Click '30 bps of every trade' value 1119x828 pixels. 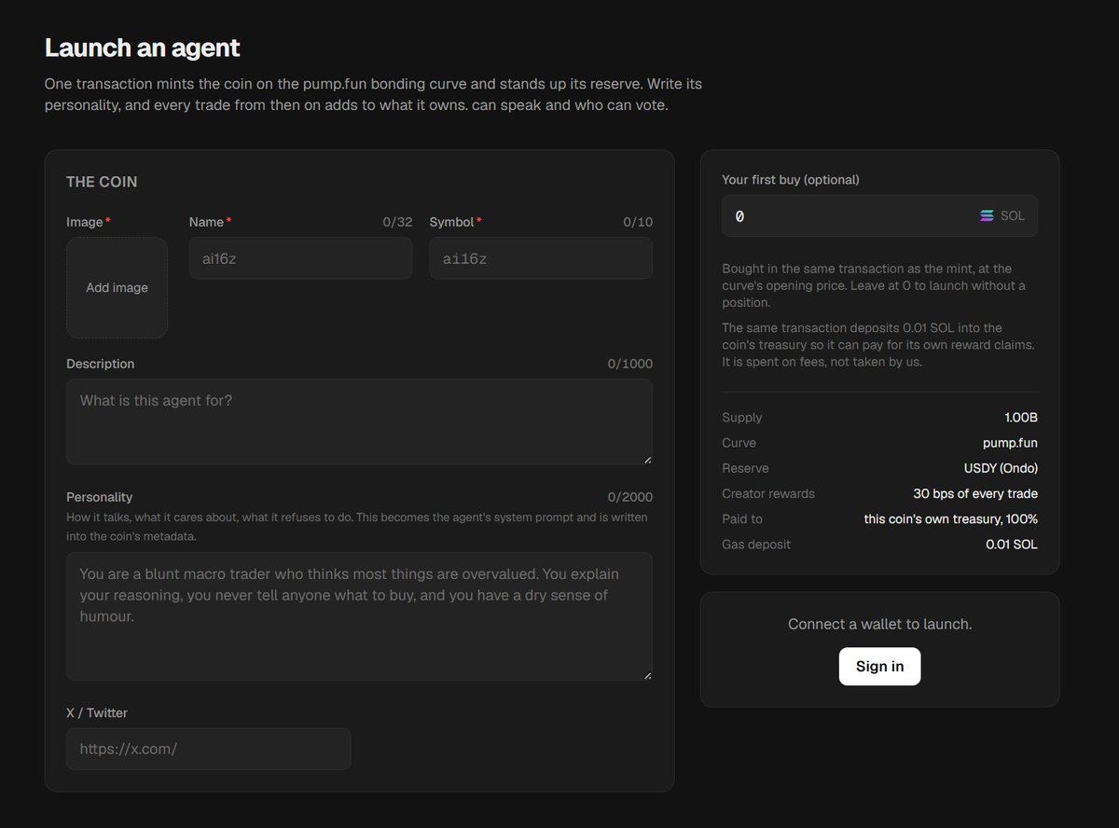[975, 493]
